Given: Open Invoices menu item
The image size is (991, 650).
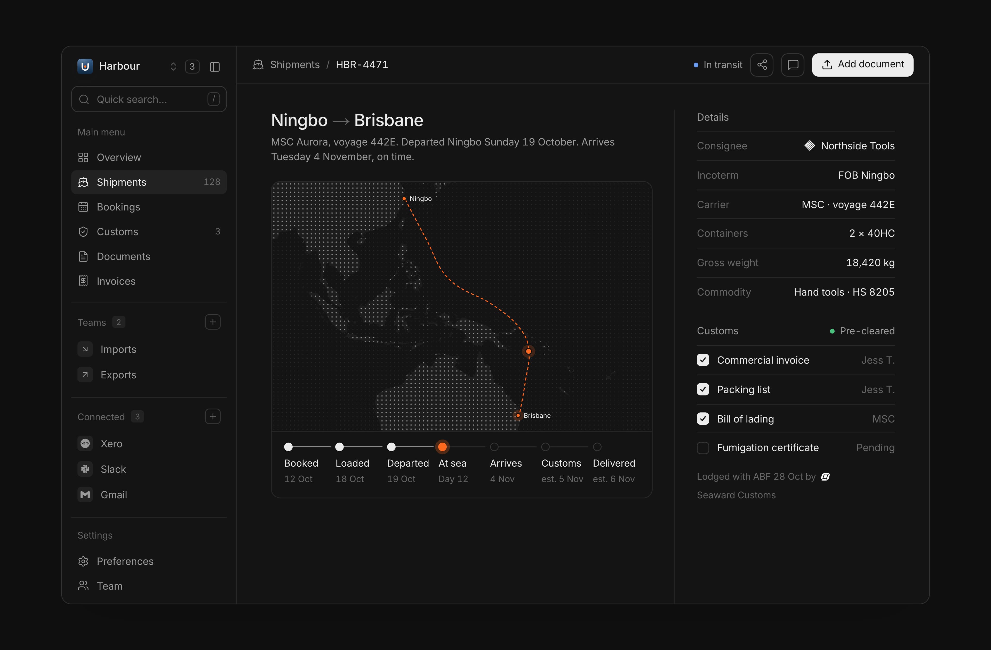Looking at the screenshot, I should click(149, 281).
